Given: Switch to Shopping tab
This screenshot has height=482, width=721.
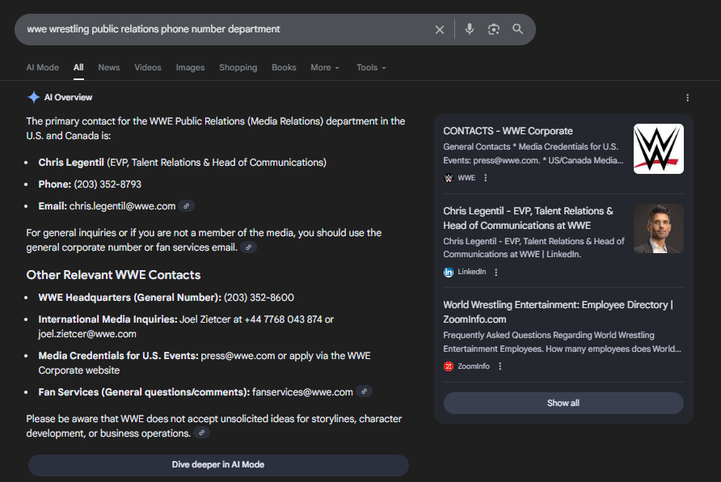Looking at the screenshot, I should [238, 68].
